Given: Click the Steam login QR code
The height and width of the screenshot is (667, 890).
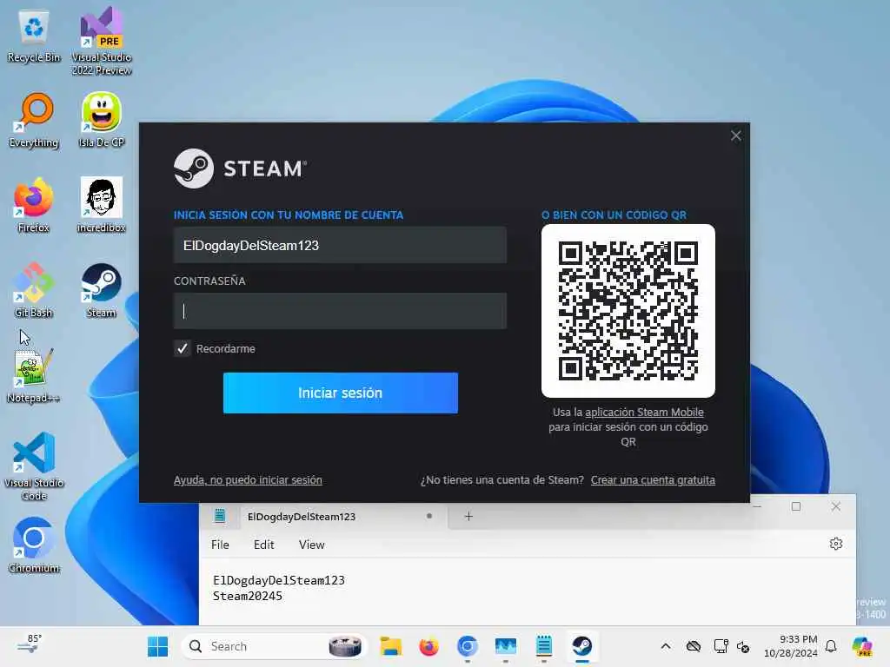Looking at the screenshot, I should [x=628, y=311].
